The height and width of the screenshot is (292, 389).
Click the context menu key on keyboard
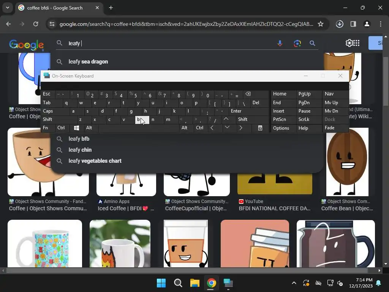click(x=260, y=128)
